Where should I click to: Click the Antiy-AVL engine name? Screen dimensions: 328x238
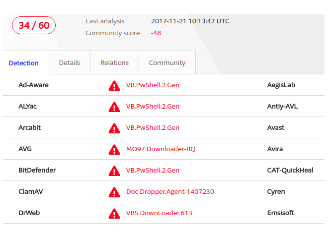(x=282, y=106)
